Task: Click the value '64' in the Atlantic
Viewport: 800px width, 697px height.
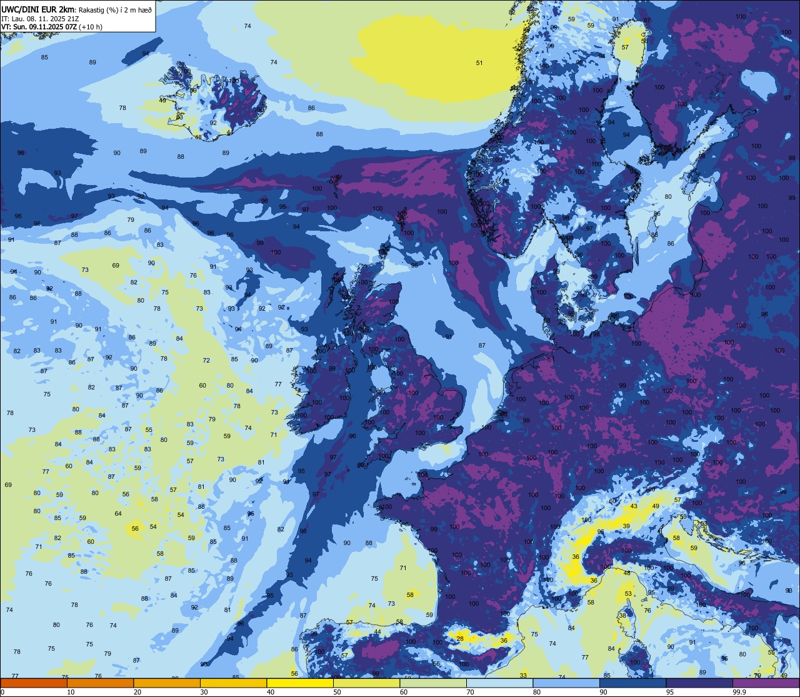Action: click(x=118, y=514)
